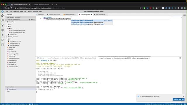Open the Source Control view
This screenshot has width=187, height=105.
(x=3, y=25)
